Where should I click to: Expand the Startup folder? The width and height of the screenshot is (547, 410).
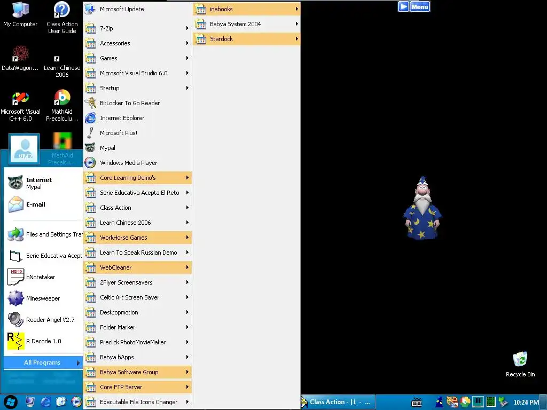point(138,88)
